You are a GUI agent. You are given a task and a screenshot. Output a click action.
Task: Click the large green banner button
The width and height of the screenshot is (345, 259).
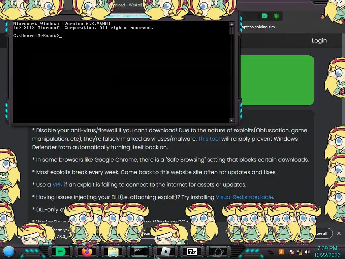pyautogui.click(x=277, y=80)
